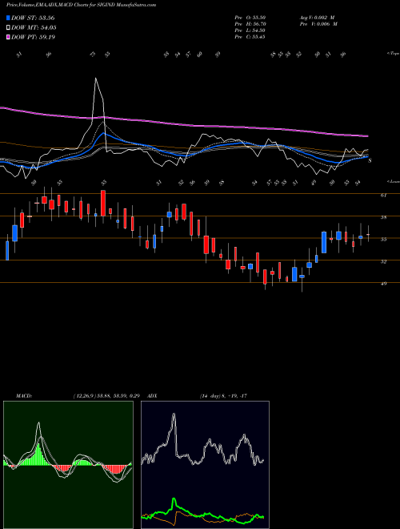Click the 49 price axis label

[x=384, y=284]
